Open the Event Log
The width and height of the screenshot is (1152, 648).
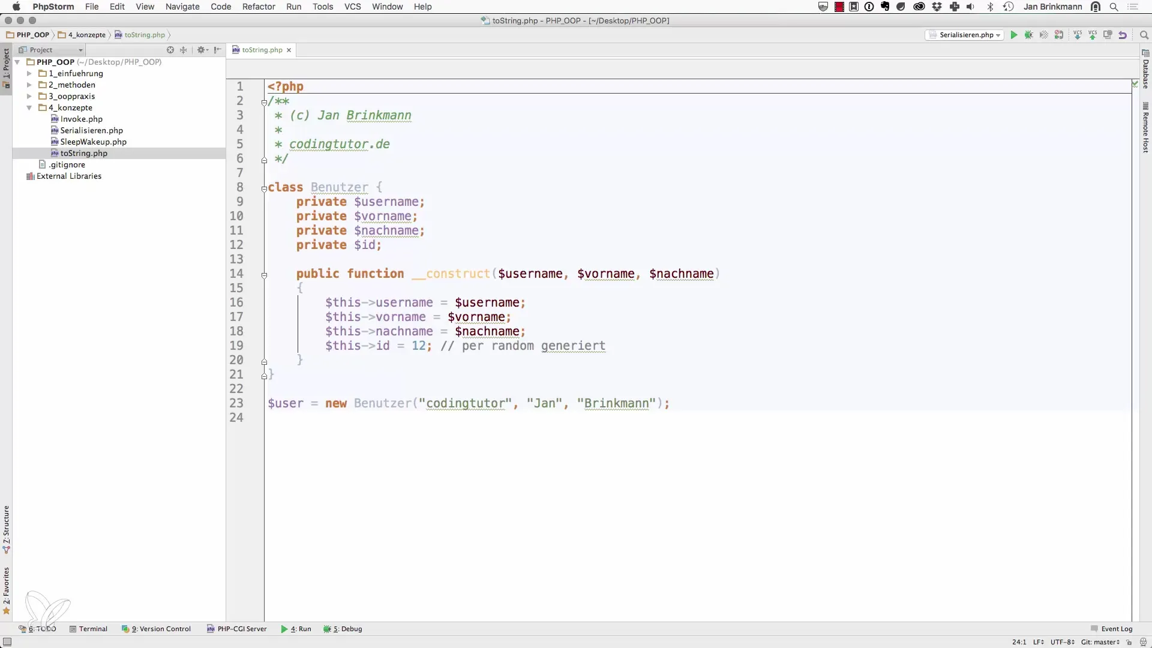click(x=1111, y=629)
